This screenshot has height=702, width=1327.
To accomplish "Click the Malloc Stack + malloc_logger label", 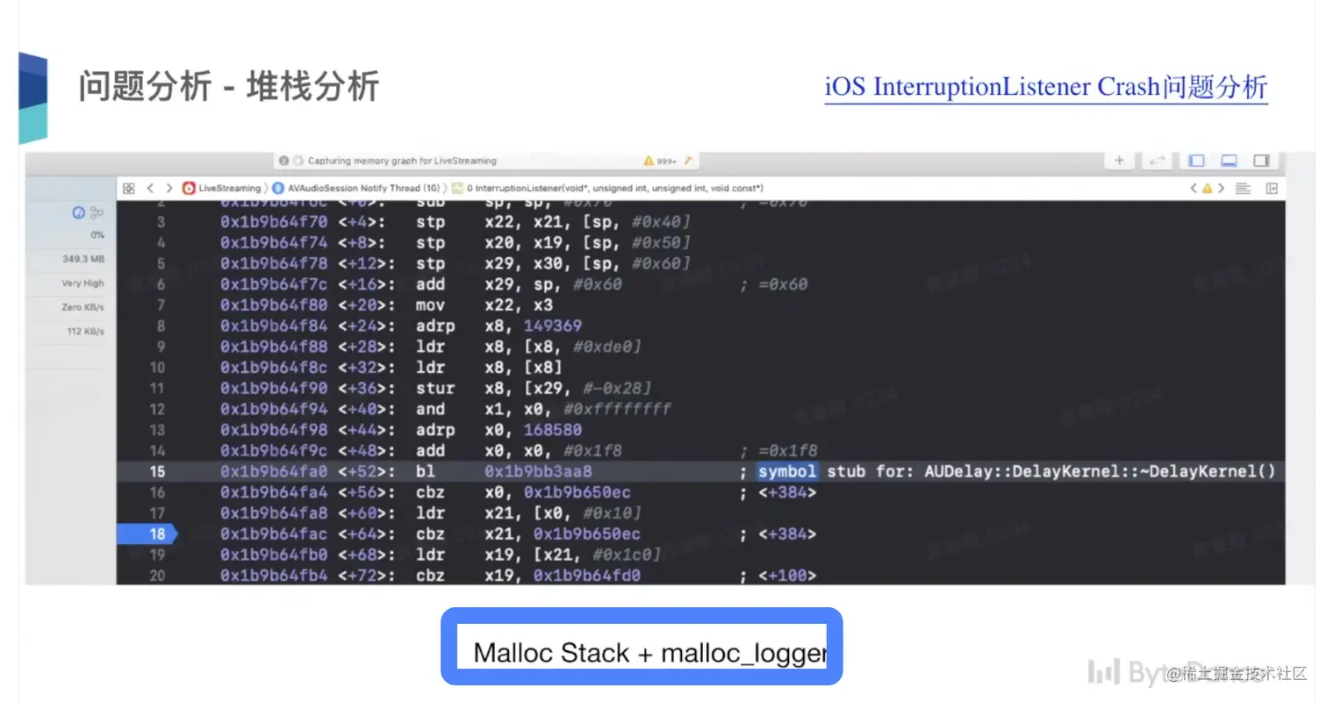I will tap(649, 653).
